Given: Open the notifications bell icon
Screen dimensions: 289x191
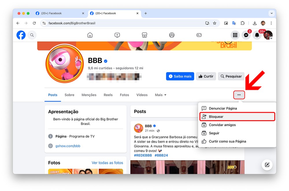Looking at the screenshot, I should [x=257, y=35].
